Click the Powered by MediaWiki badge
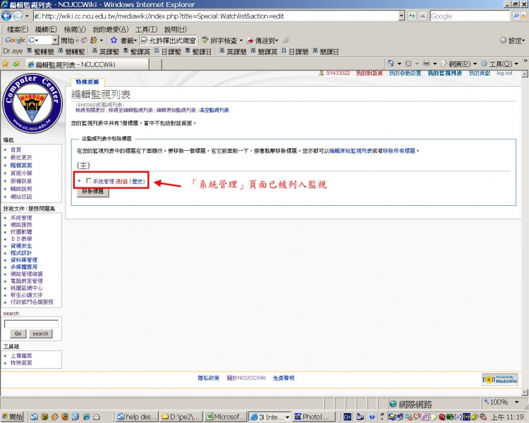This screenshot has height=423, width=529. pos(500,379)
